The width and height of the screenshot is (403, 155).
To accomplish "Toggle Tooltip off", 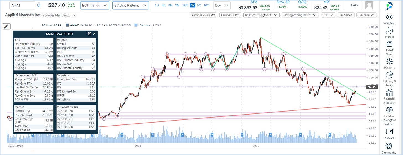I will (346, 15).
